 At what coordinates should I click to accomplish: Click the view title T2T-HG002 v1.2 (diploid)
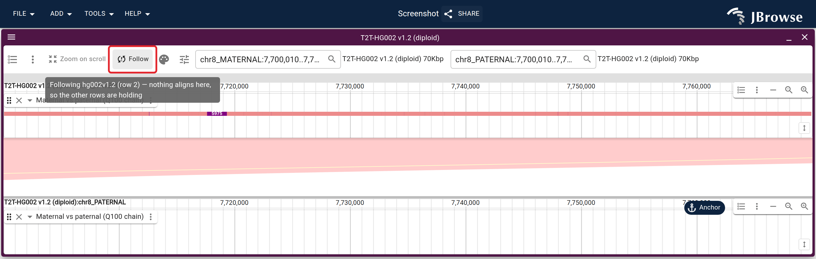pyautogui.click(x=400, y=38)
